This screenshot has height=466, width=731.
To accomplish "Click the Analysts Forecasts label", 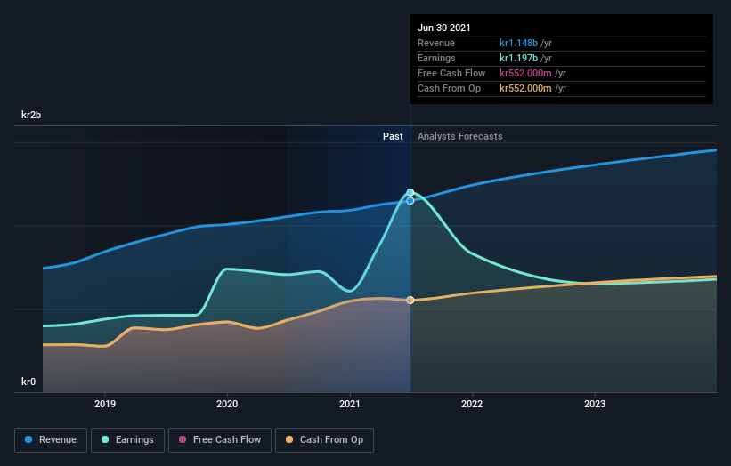I will pos(459,136).
